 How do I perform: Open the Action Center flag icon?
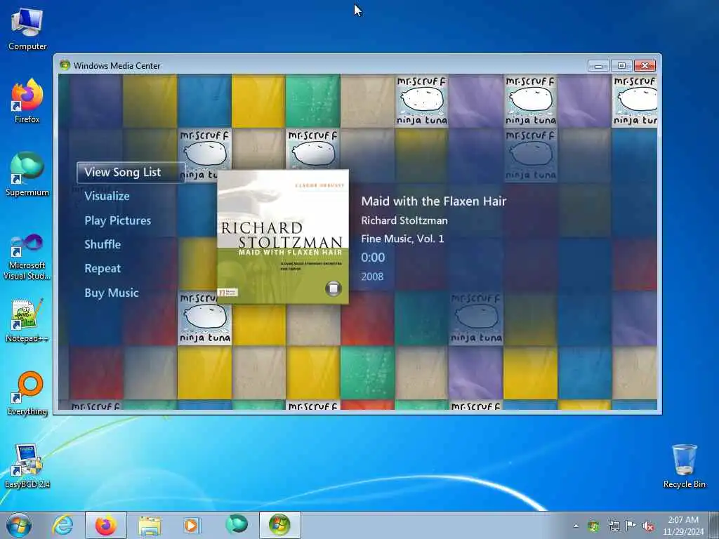(631, 526)
